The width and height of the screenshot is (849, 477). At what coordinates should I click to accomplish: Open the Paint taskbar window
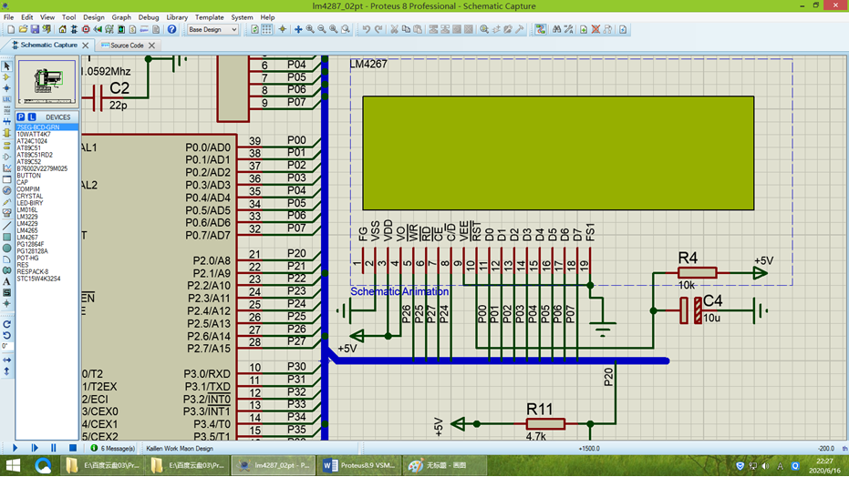tap(444, 465)
